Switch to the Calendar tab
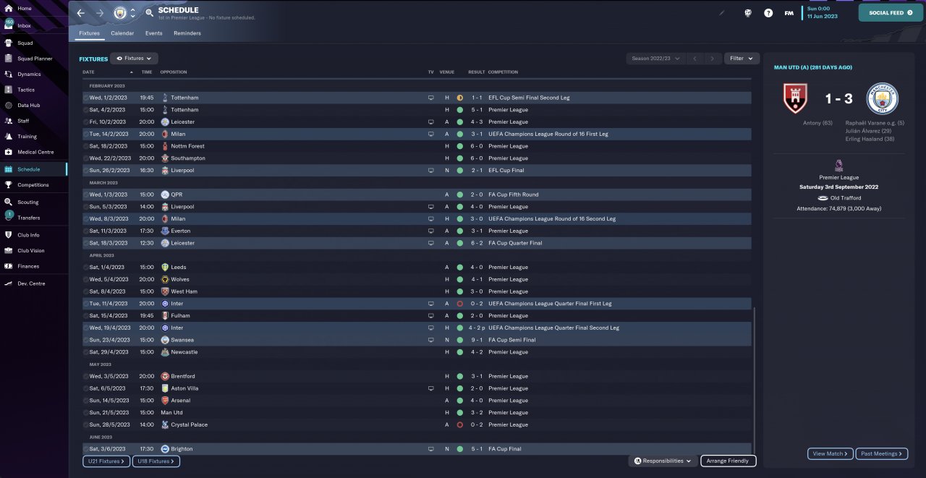This screenshot has height=478, width=926. click(x=122, y=33)
